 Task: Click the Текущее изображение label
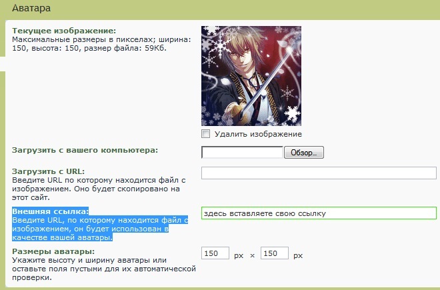[64, 31]
